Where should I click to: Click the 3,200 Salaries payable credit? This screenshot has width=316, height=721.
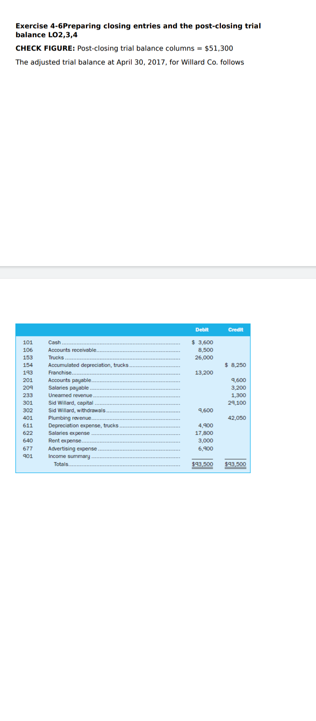(239, 388)
